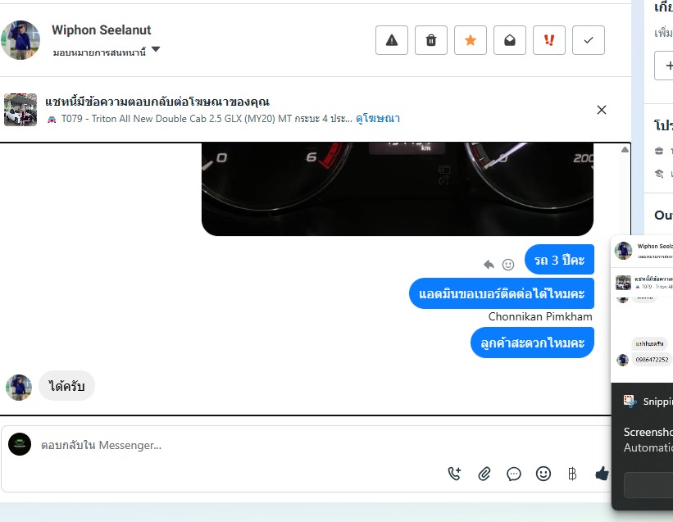Open the ดูโฆษณา ad link
Viewport: 673px width, 522px height.
click(378, 118)
